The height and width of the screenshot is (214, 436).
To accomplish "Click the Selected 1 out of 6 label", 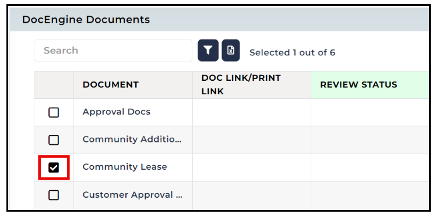I will click(x=292, y=52).
